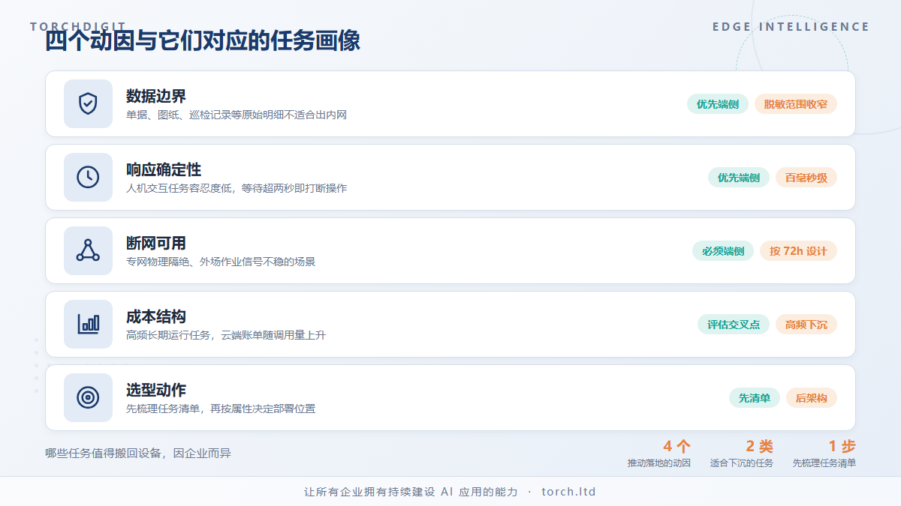The height and width of the screenshot is (506, 901).
Task: Click the EDGE INTELLIGENCE header label
Action: pyautogui.click(x=791, y=27)
